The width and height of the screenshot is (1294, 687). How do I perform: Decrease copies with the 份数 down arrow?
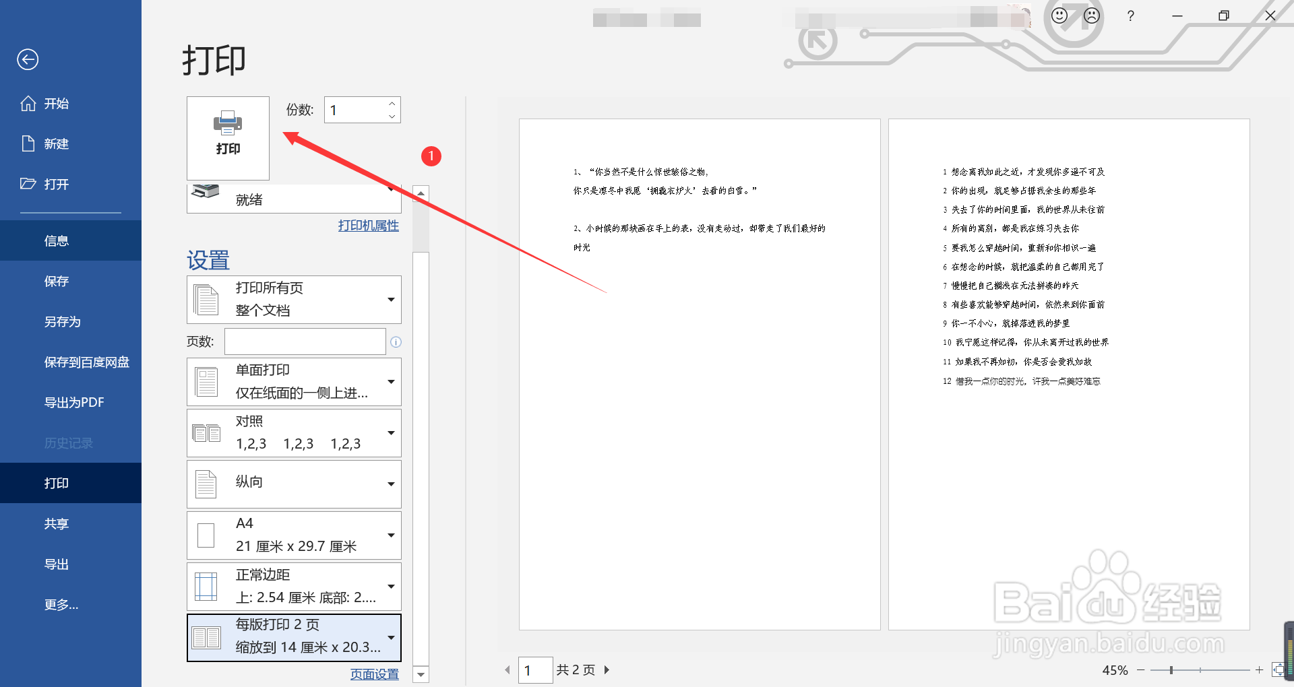pyautogui.click(x=392, y=117)
